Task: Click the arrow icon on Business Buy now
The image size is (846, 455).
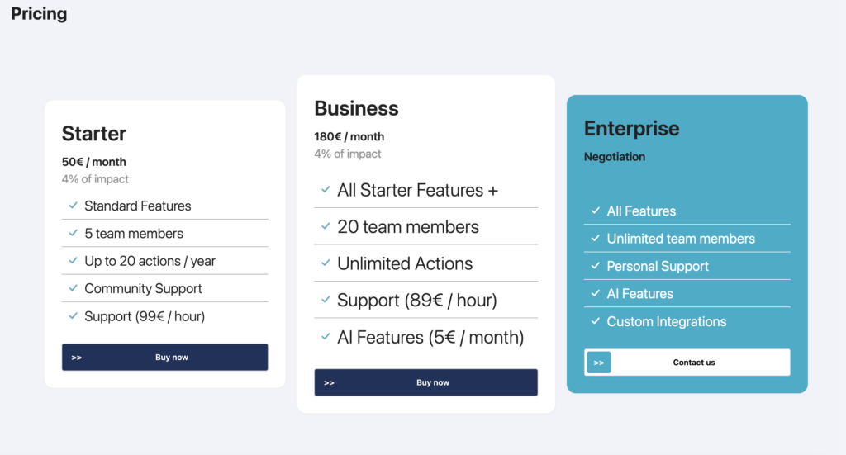Action: [x=329, y=382]
